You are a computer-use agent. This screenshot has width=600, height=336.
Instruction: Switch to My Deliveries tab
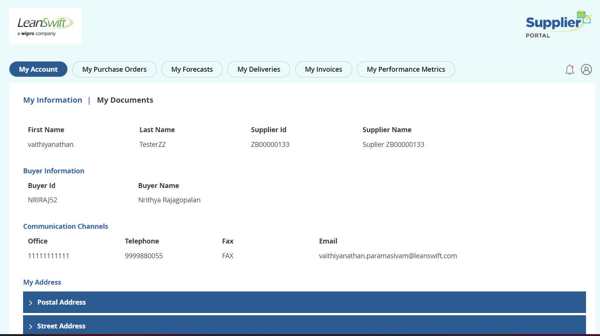point(259,69)
